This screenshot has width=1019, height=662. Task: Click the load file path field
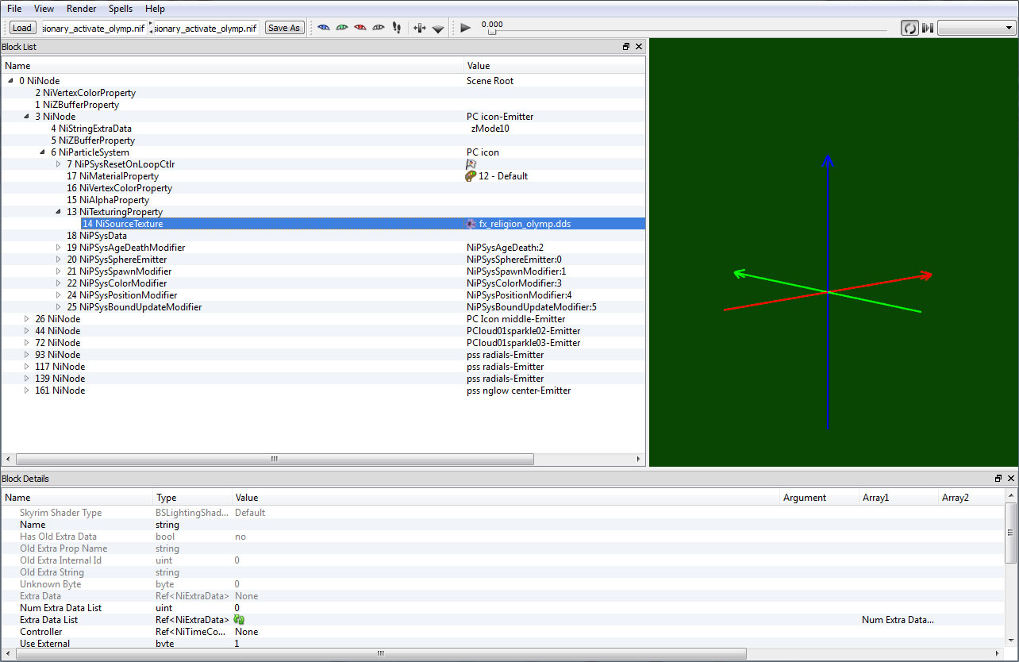94,28
